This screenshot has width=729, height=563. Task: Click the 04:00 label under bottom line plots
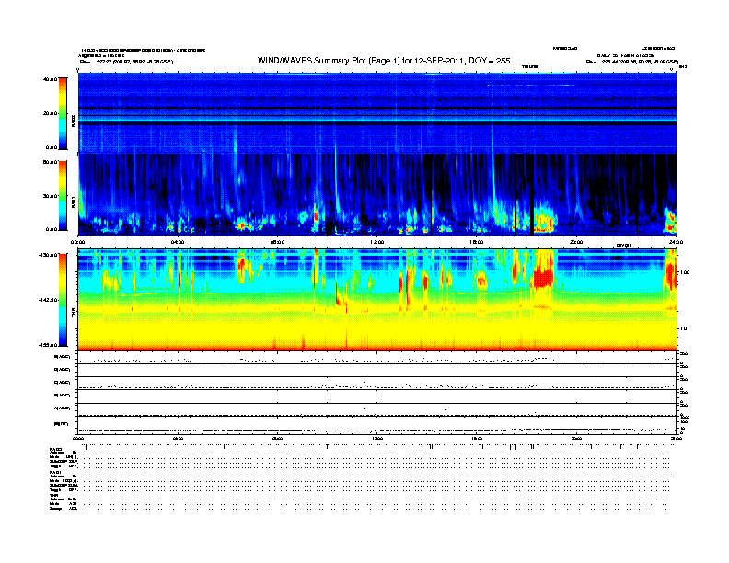coord(178,439)
